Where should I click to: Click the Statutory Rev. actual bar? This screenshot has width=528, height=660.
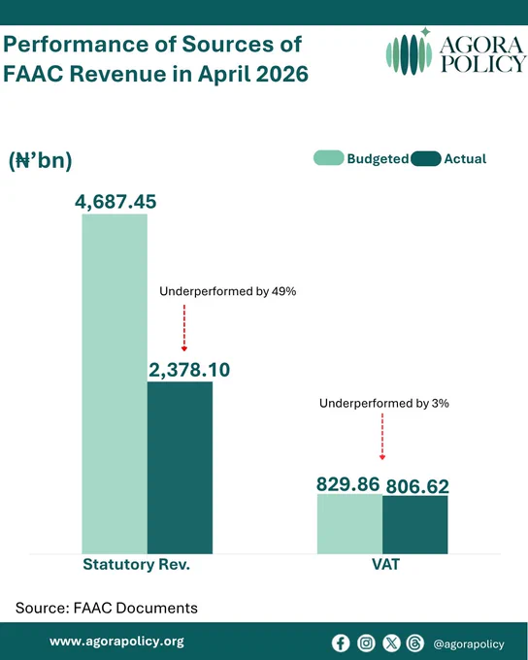click(180, 468)
